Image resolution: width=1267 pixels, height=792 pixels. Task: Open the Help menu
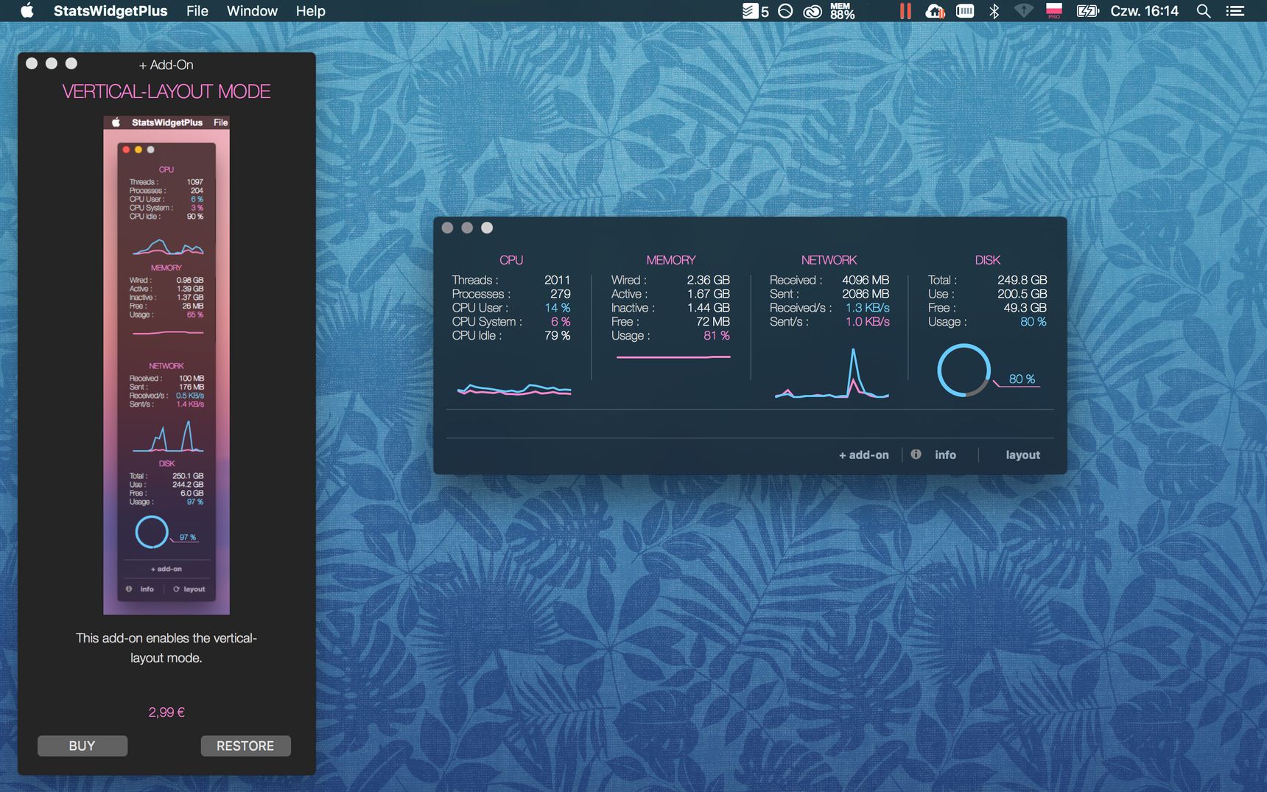tap(310, 10)
